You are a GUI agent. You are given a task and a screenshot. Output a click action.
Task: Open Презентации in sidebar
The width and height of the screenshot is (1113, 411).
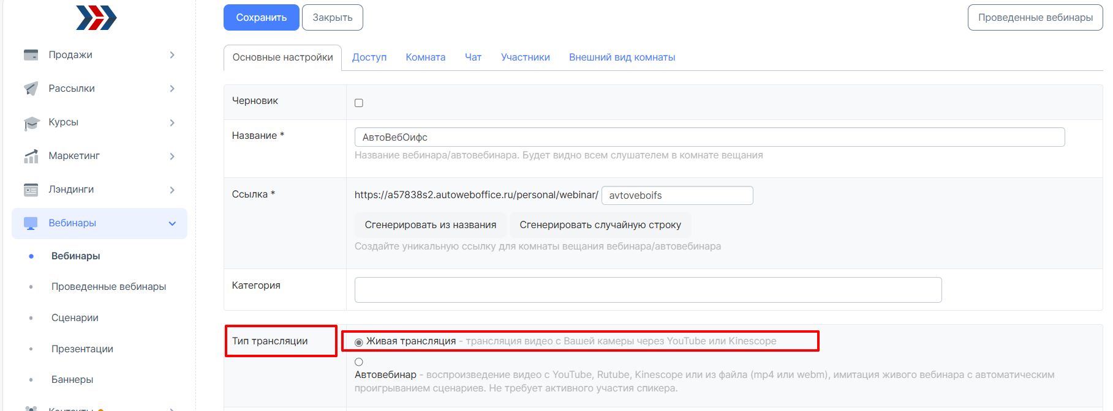(82, 349)
